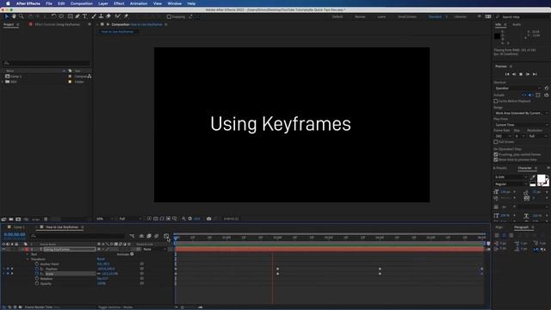Open the viewer resolution 'Full' dropdown

(130, 219)
